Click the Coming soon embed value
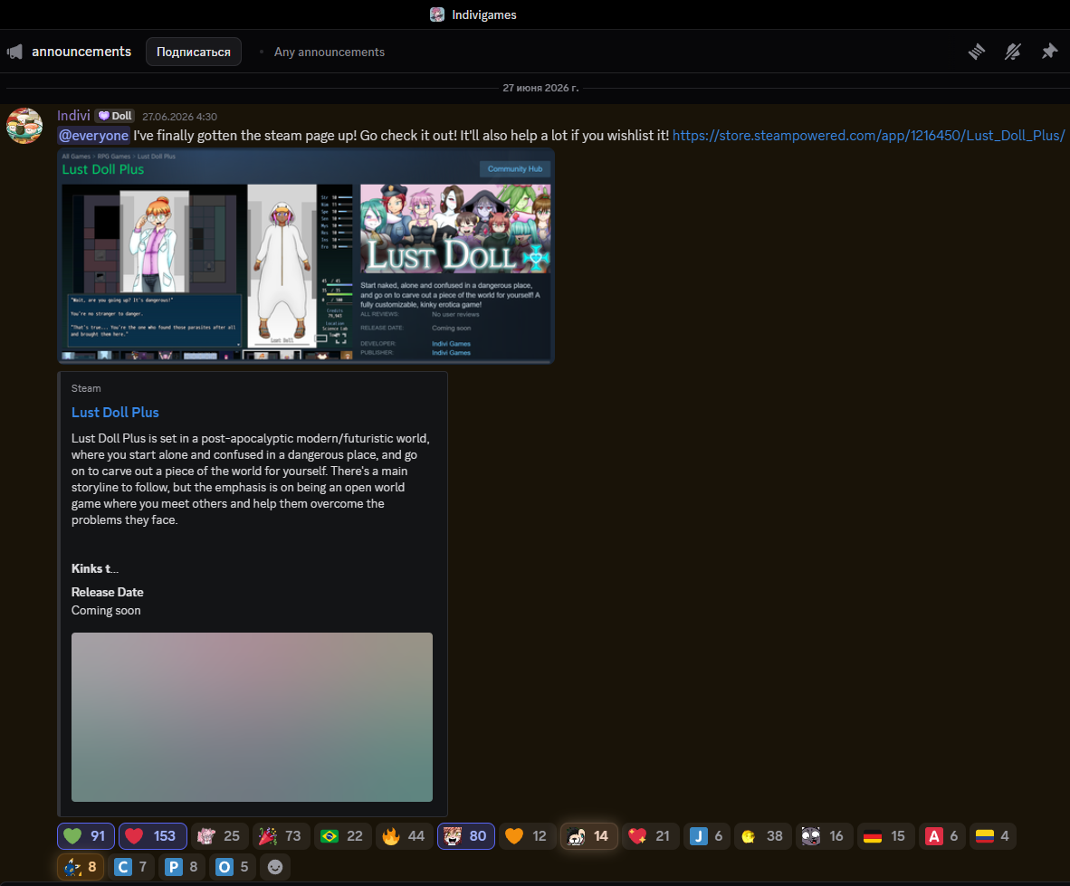This screenshot has width=1070, height=886. point(106,611)
